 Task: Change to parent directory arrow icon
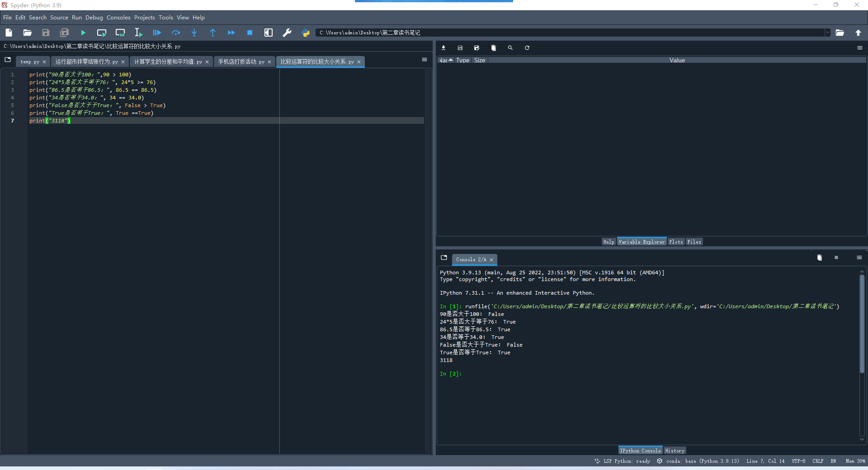point(859,33)
